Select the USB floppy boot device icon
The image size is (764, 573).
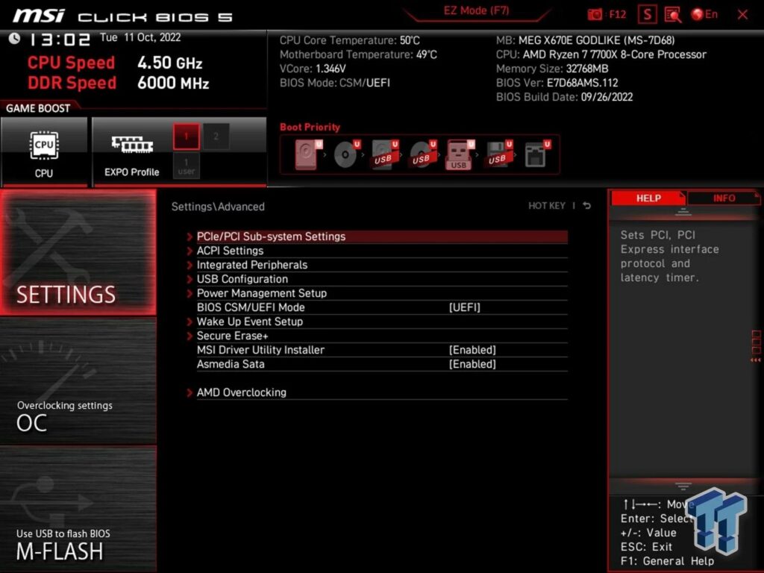pos(498,154)
